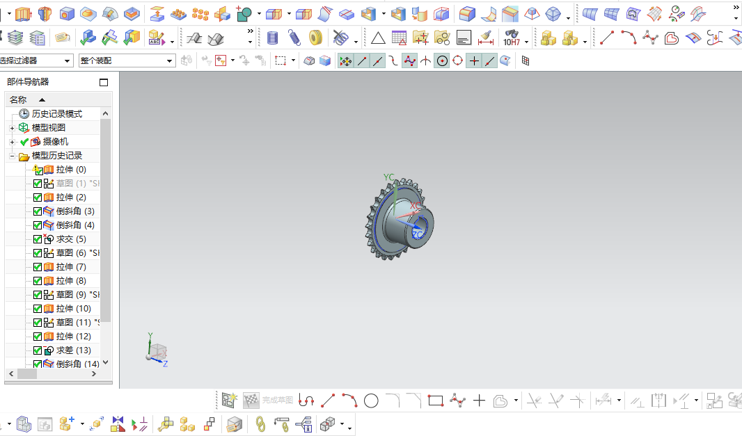
Task: Maximize the 部件导航器 panel
Action: (x=104, y=82)
